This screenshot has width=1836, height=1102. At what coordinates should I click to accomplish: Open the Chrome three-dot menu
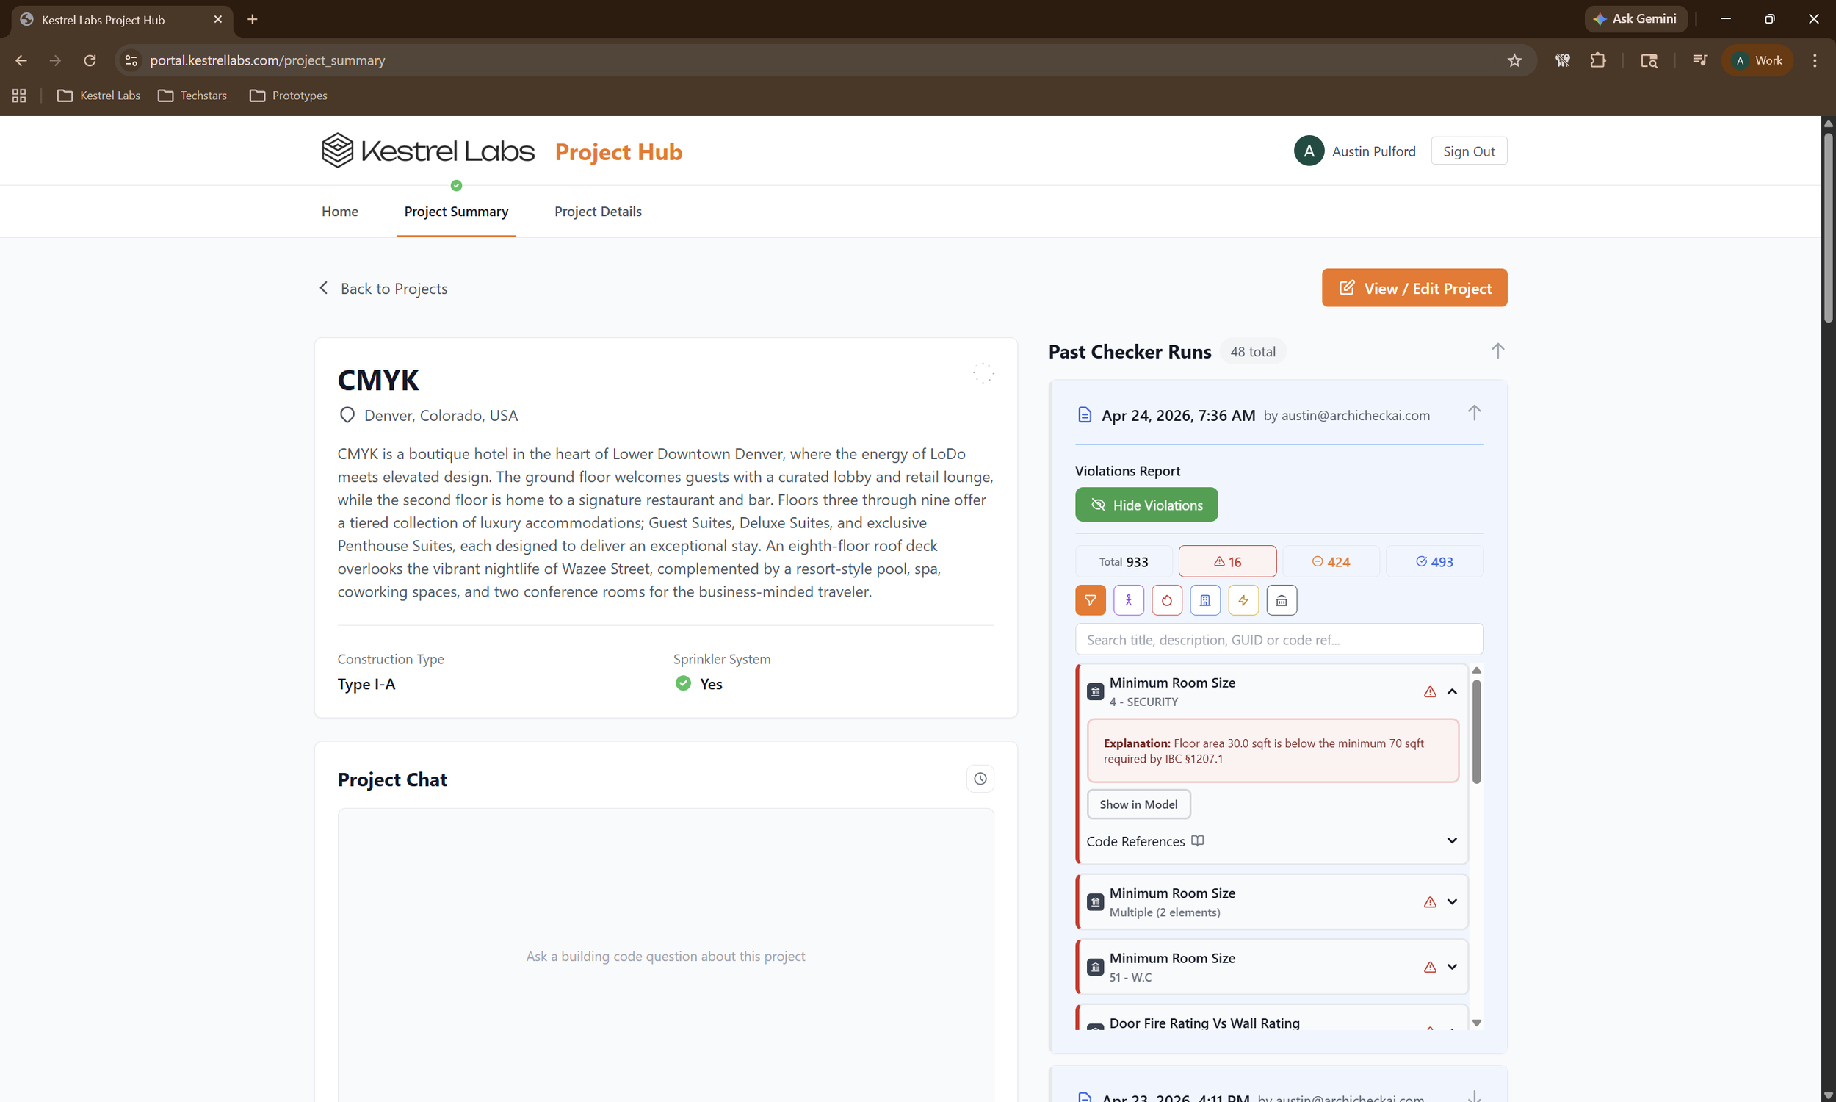(1815, 60)
